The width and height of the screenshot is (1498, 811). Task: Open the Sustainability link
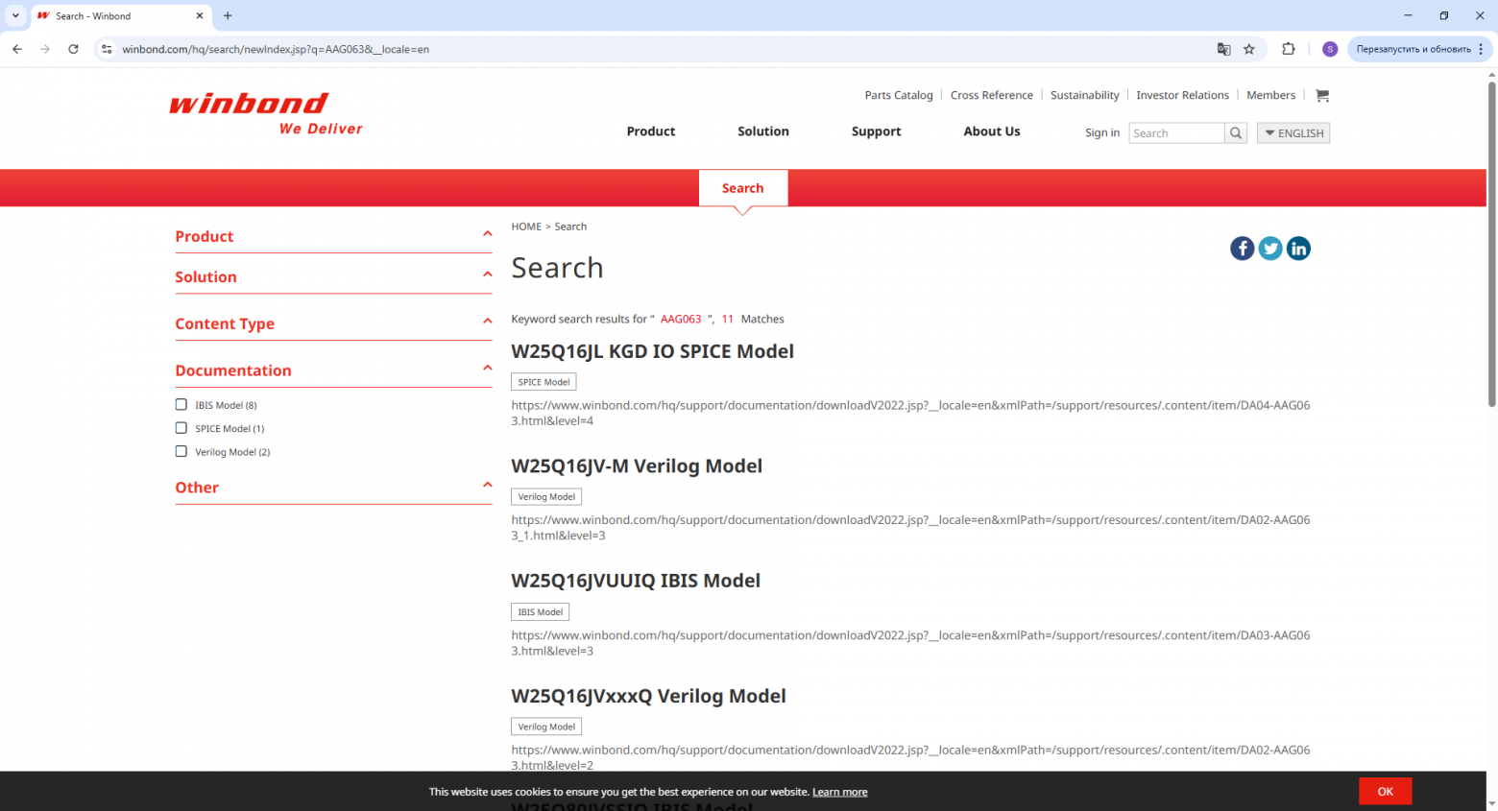(1085, 95)
